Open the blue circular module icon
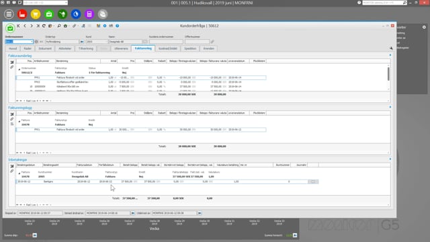 pos(76,14)
